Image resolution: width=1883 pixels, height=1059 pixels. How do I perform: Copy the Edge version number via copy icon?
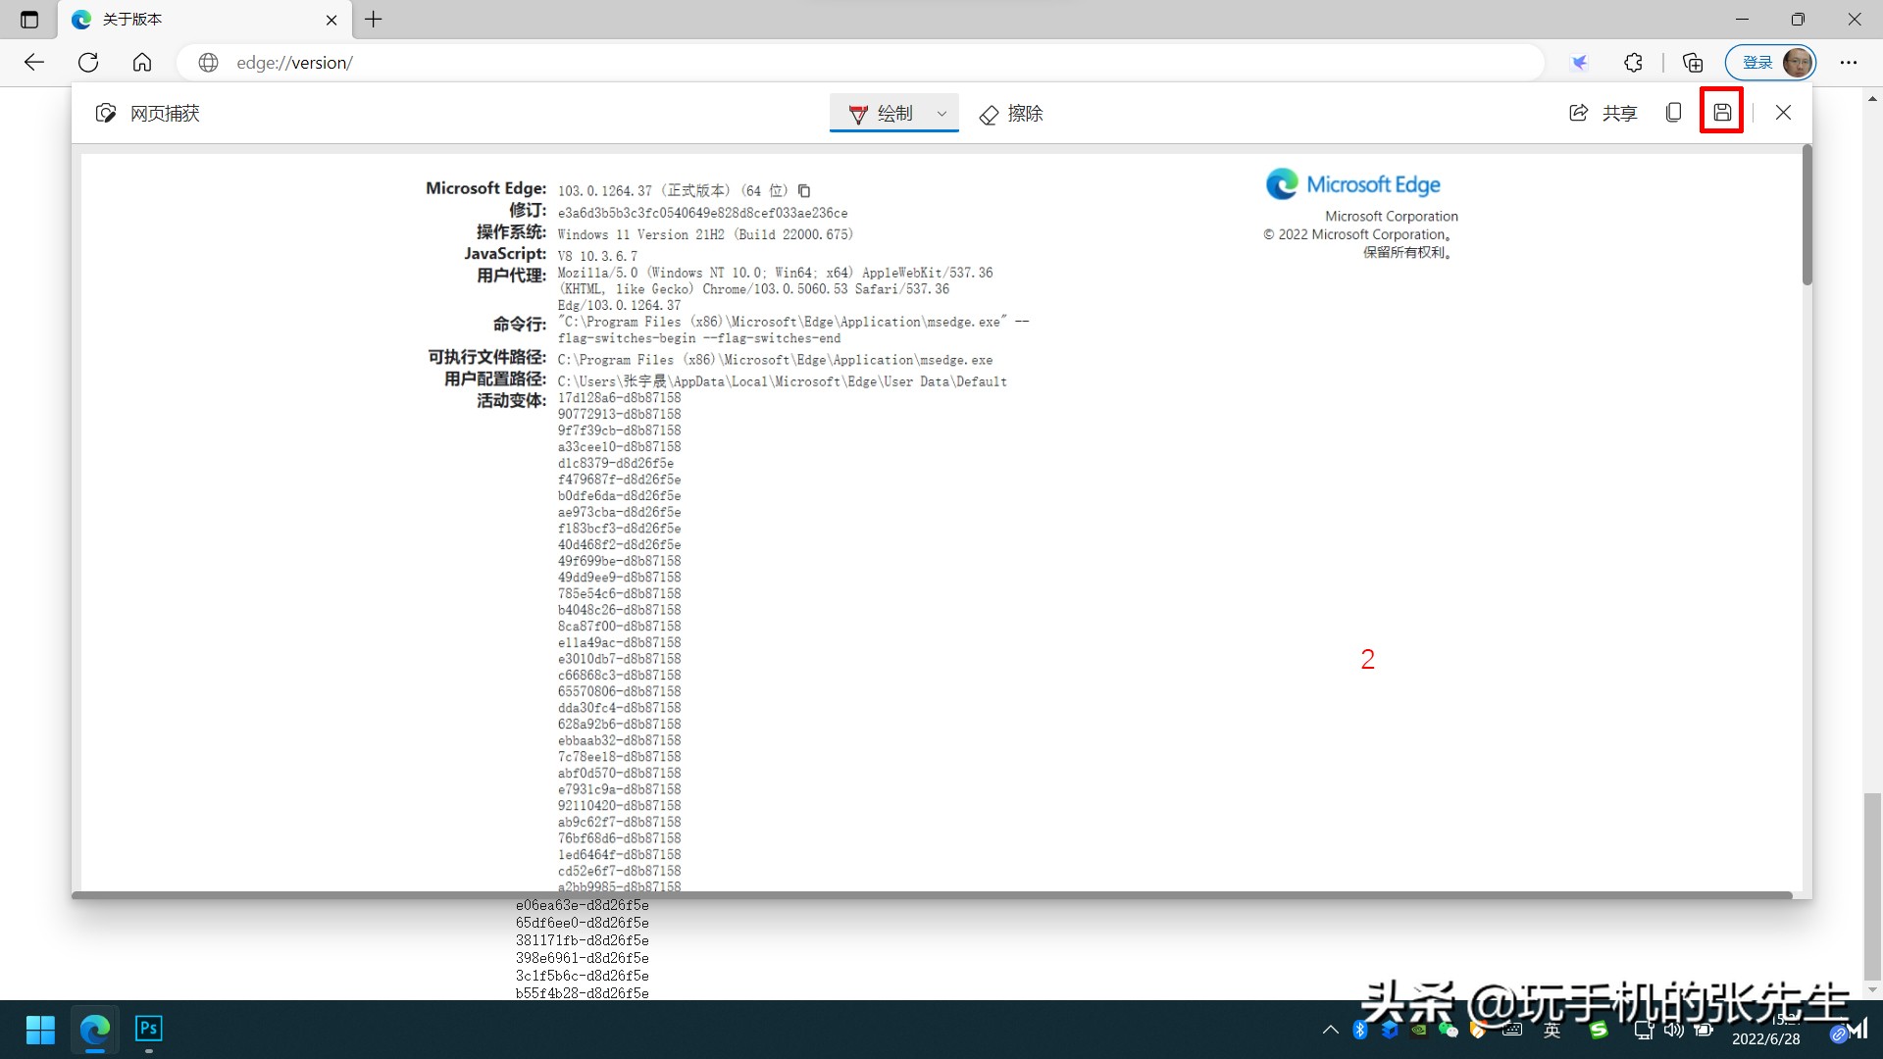click(x=804, y=190)
